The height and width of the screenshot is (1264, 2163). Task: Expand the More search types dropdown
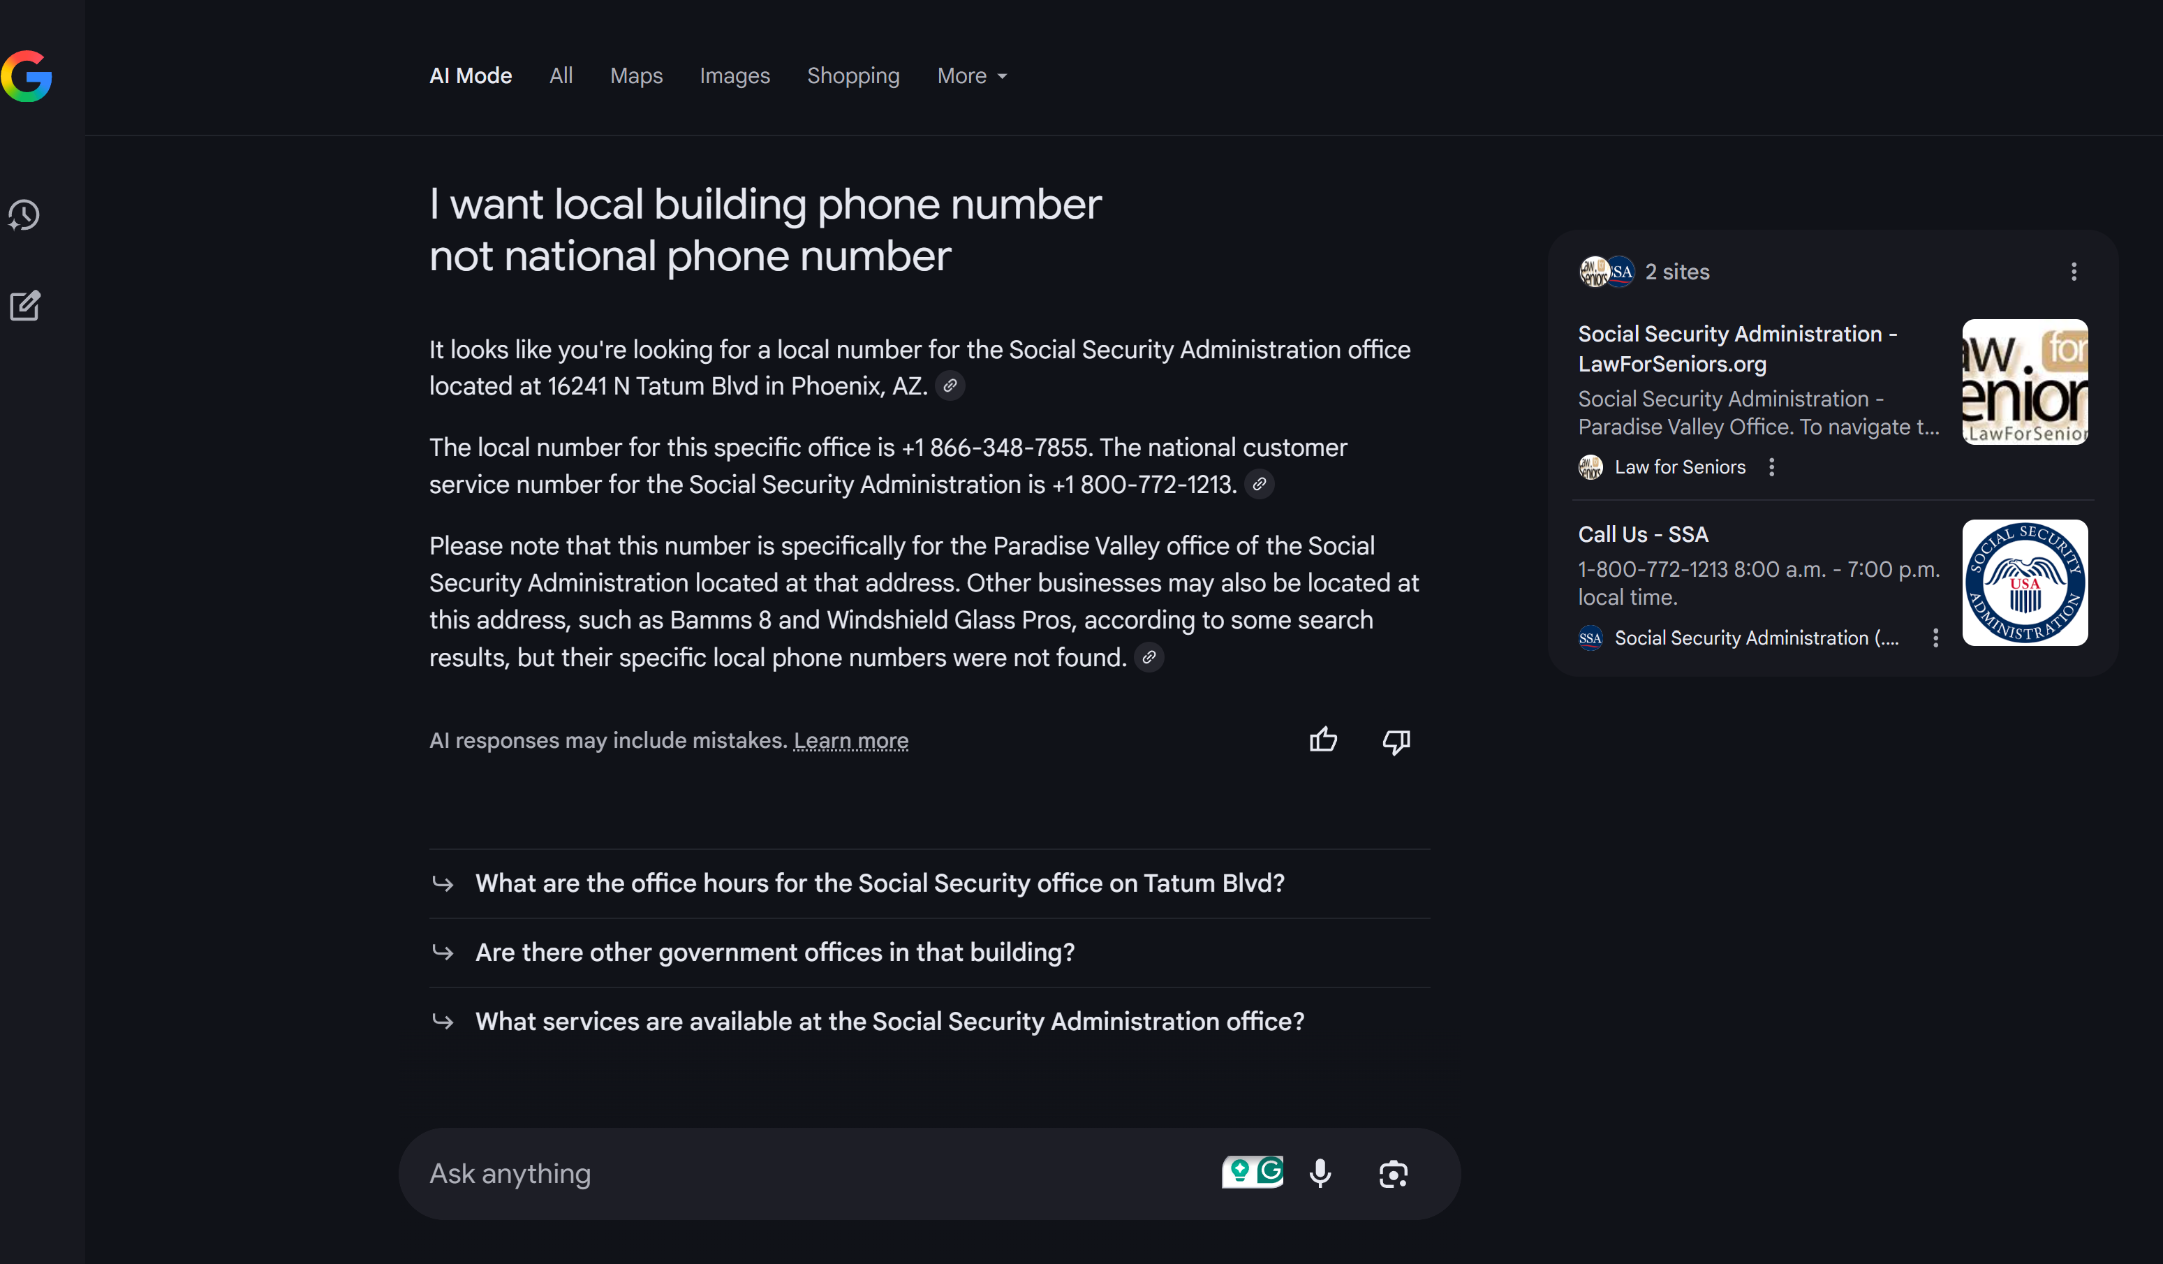point(973,76)
